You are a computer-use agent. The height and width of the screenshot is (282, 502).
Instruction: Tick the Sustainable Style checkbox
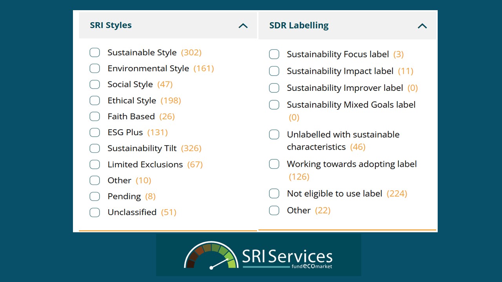tap(95, 52)
